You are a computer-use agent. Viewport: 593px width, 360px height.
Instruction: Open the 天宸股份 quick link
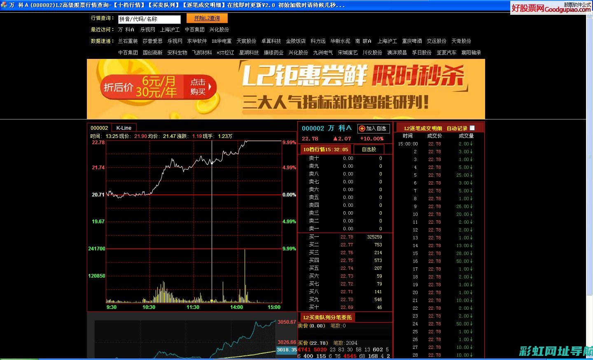[x=246, y=41]
